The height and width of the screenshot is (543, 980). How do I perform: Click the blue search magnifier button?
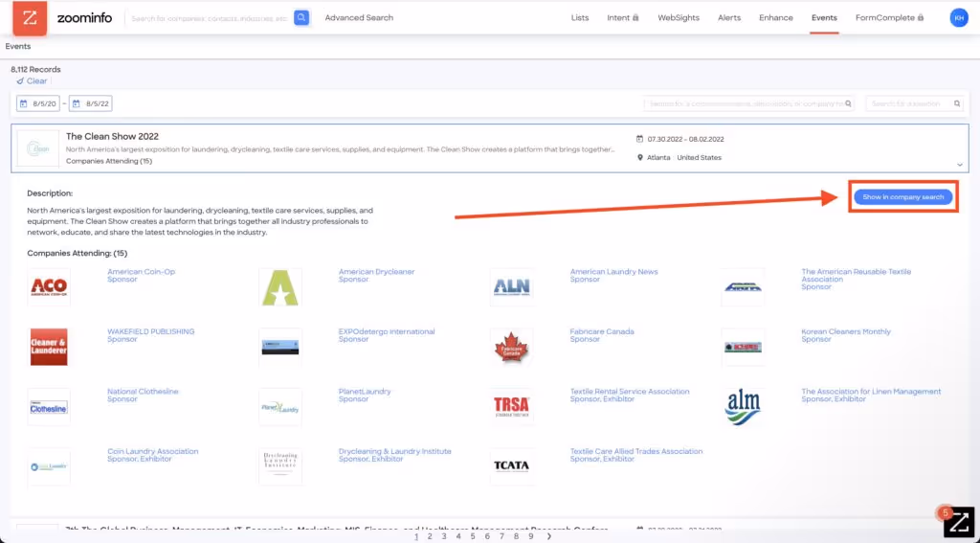pos(301,17)
